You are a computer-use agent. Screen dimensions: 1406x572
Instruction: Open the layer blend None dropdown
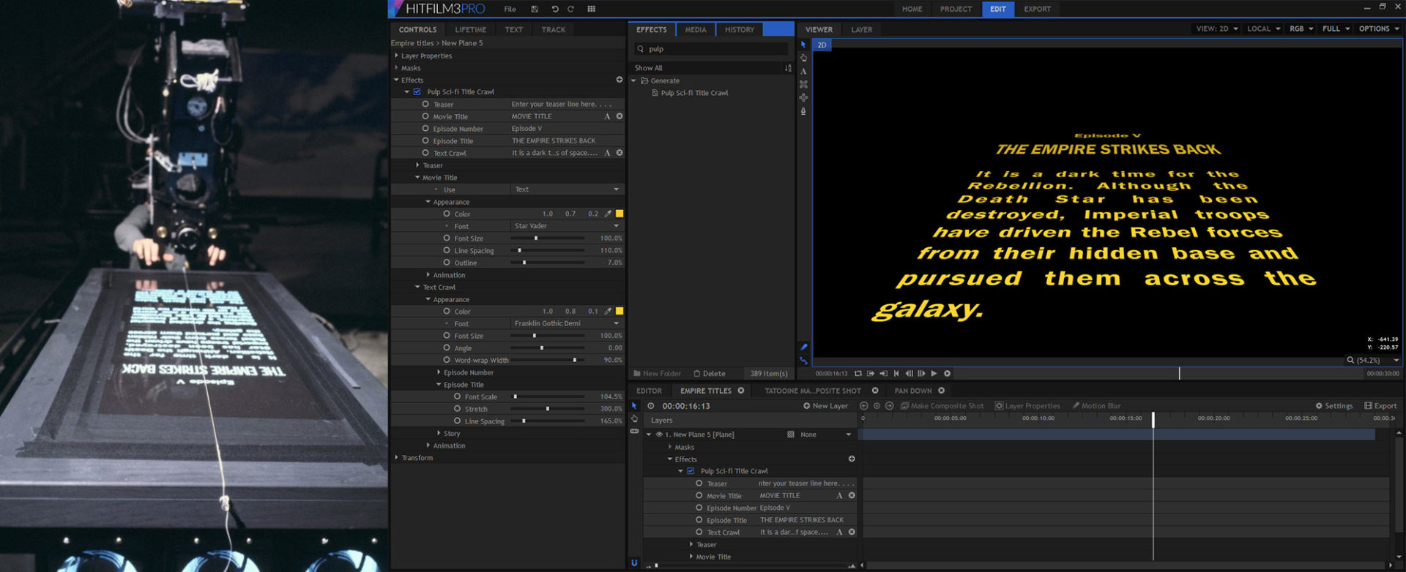[x=826, y=434]
